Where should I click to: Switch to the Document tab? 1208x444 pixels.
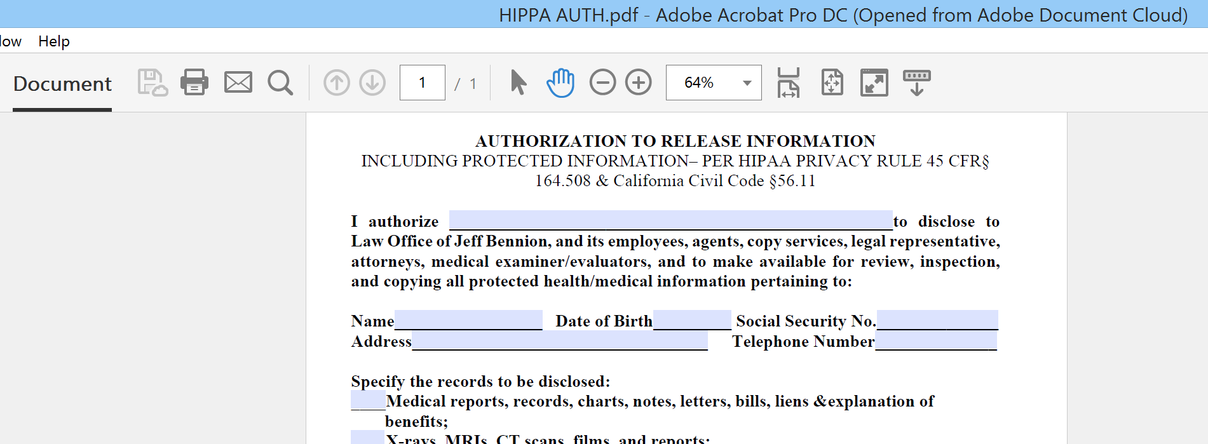click(62, 84)
